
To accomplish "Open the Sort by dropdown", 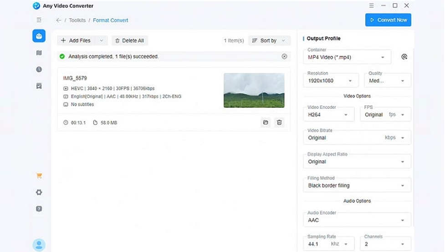I will pos(269,40).
